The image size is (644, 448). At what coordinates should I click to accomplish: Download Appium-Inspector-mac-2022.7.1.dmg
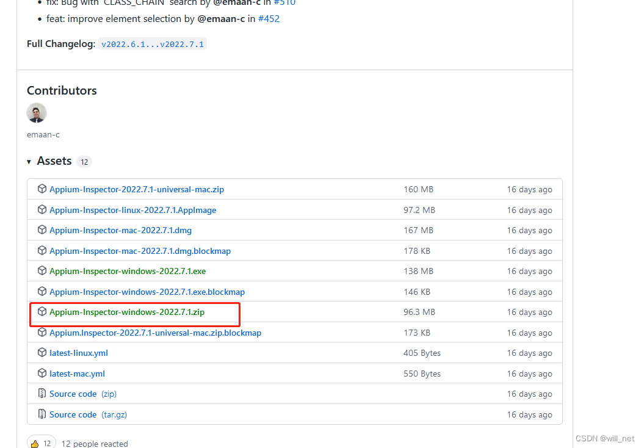120,230
